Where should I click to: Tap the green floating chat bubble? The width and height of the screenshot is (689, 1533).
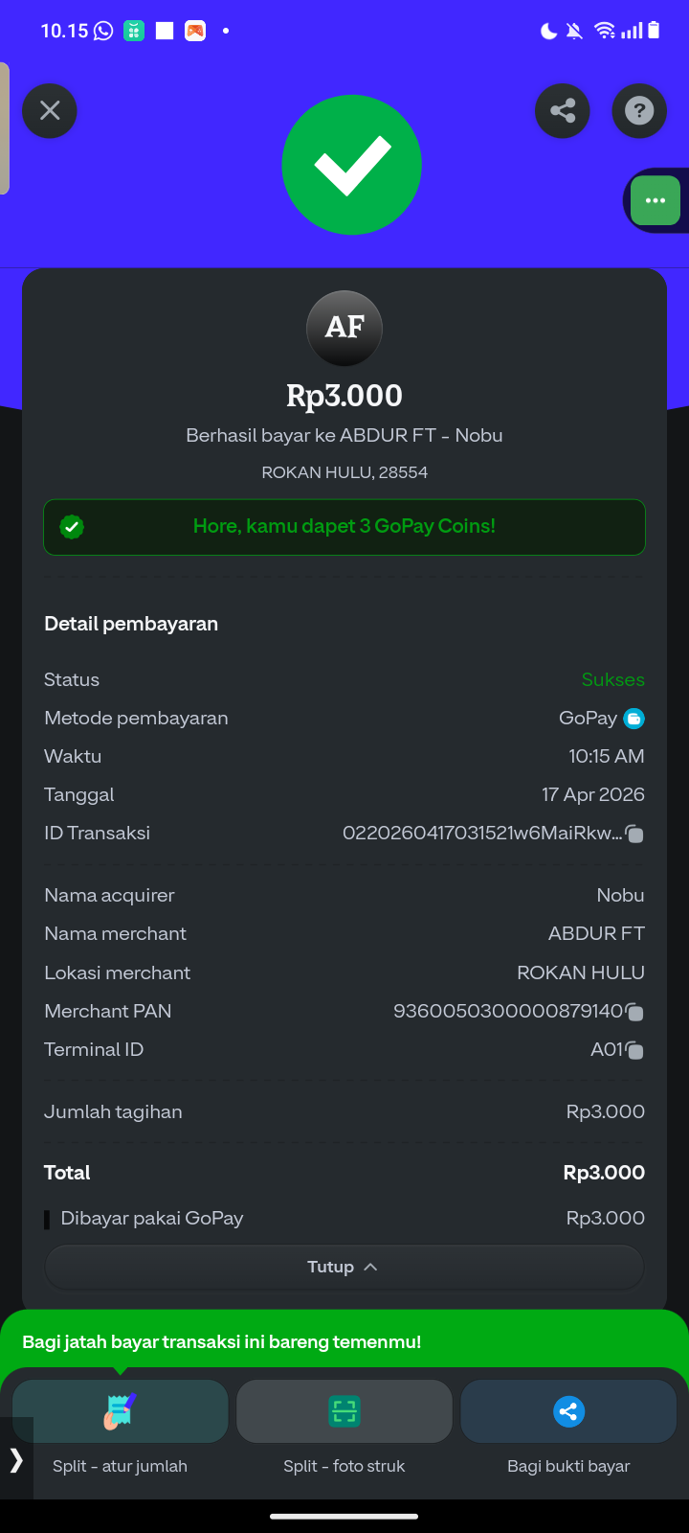pos(656,201)
